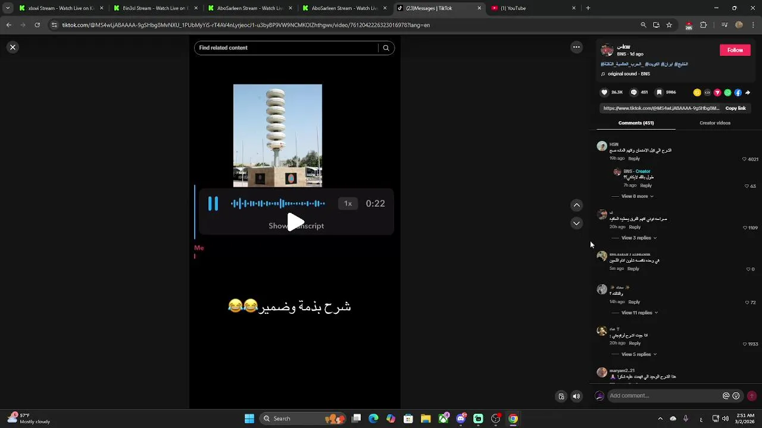This screenshot has height=428, width=762.
Task: Play the video using the center play button
Action: (x=296, y=222)
